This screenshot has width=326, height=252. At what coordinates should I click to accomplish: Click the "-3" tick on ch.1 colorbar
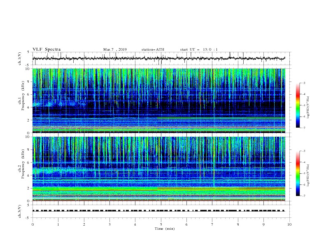[x=304, y=83]
